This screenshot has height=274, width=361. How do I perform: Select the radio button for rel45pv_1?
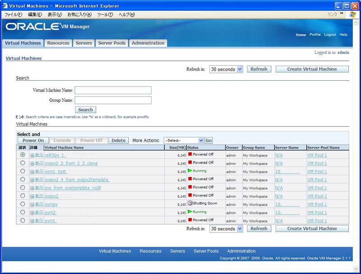[23, 155]
